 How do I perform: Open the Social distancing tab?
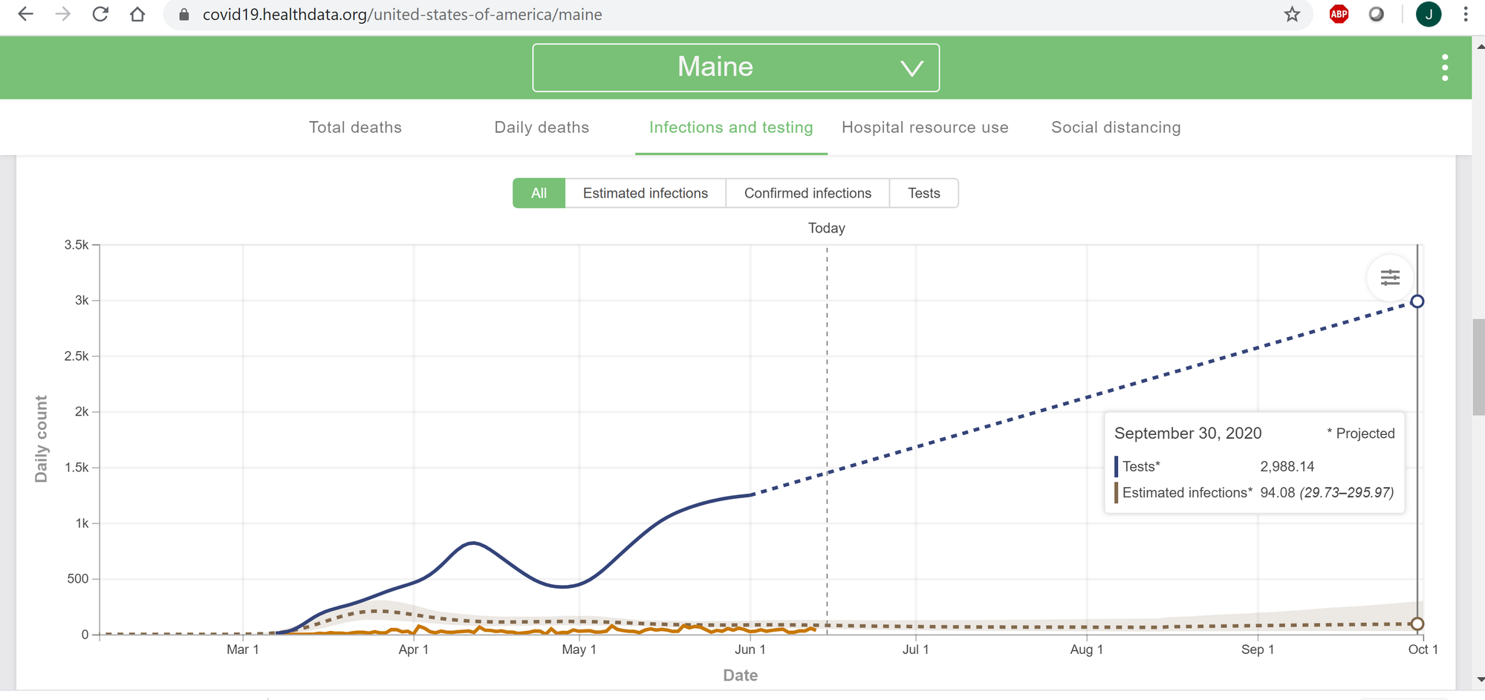1116,128
